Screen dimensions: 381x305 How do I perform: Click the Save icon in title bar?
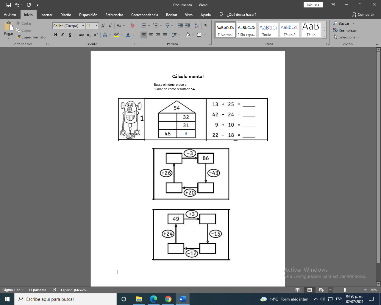click(9, 5)
